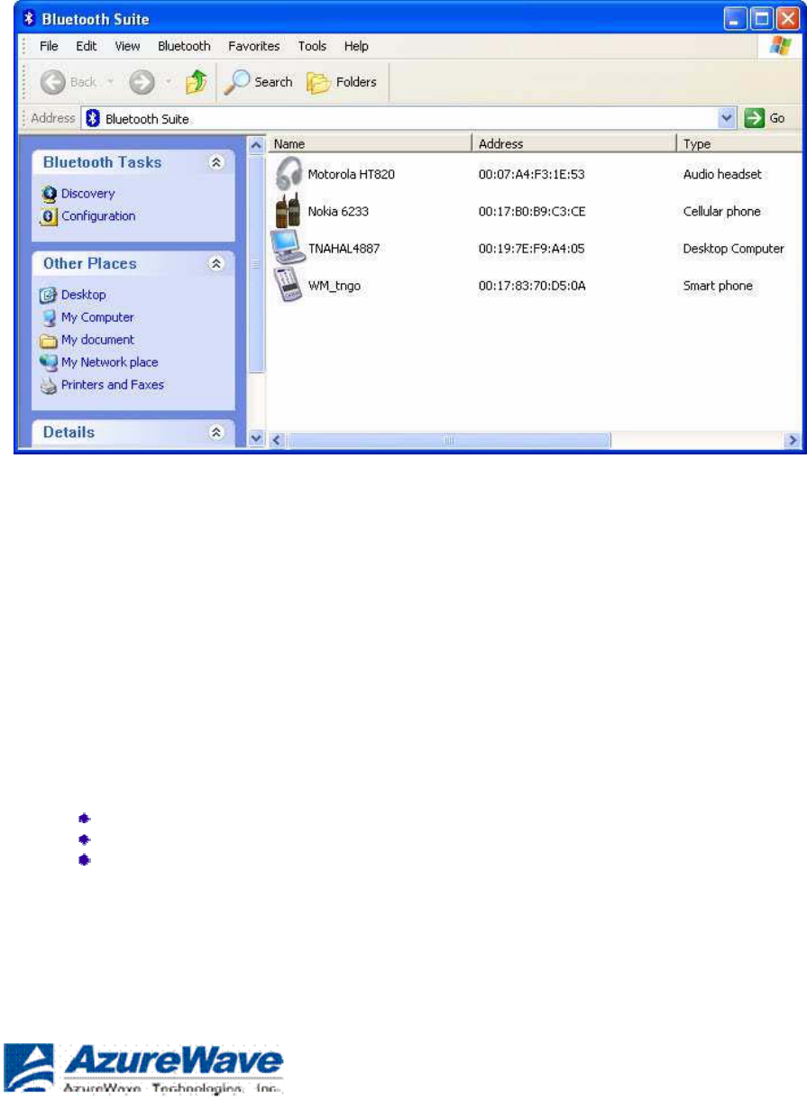Open the Bluetooth menu
The image size is (807, 1100).
184,46
